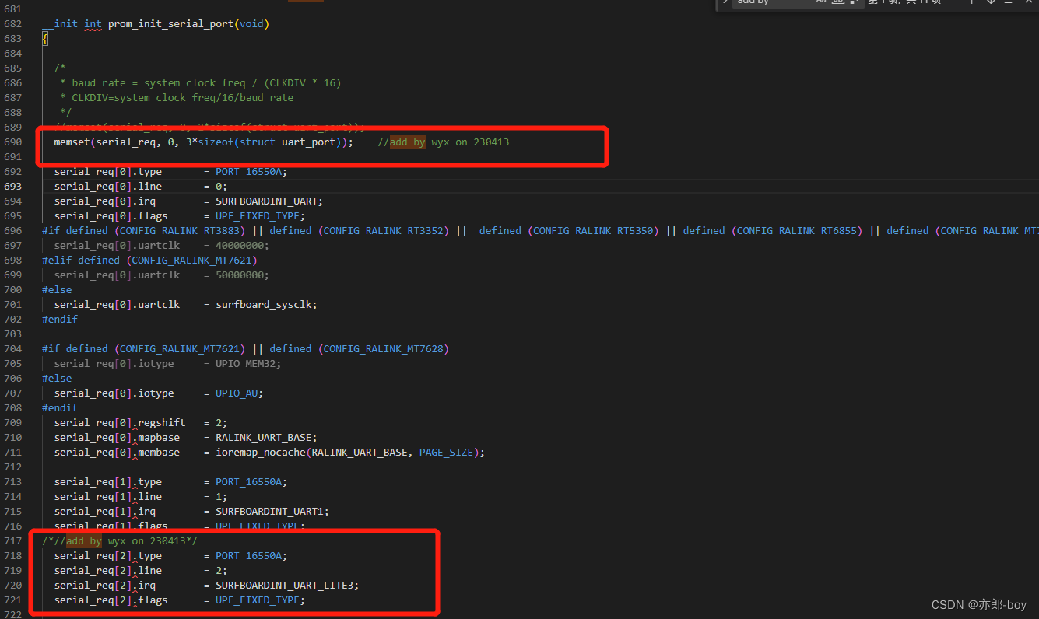Click the value 40000000 on line 697
Viewport: 1039px width, 619px height.
(x=240, y=246)
